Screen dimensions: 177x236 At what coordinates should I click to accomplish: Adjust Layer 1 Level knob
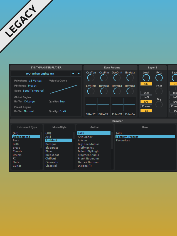click(x=146, y=78)
